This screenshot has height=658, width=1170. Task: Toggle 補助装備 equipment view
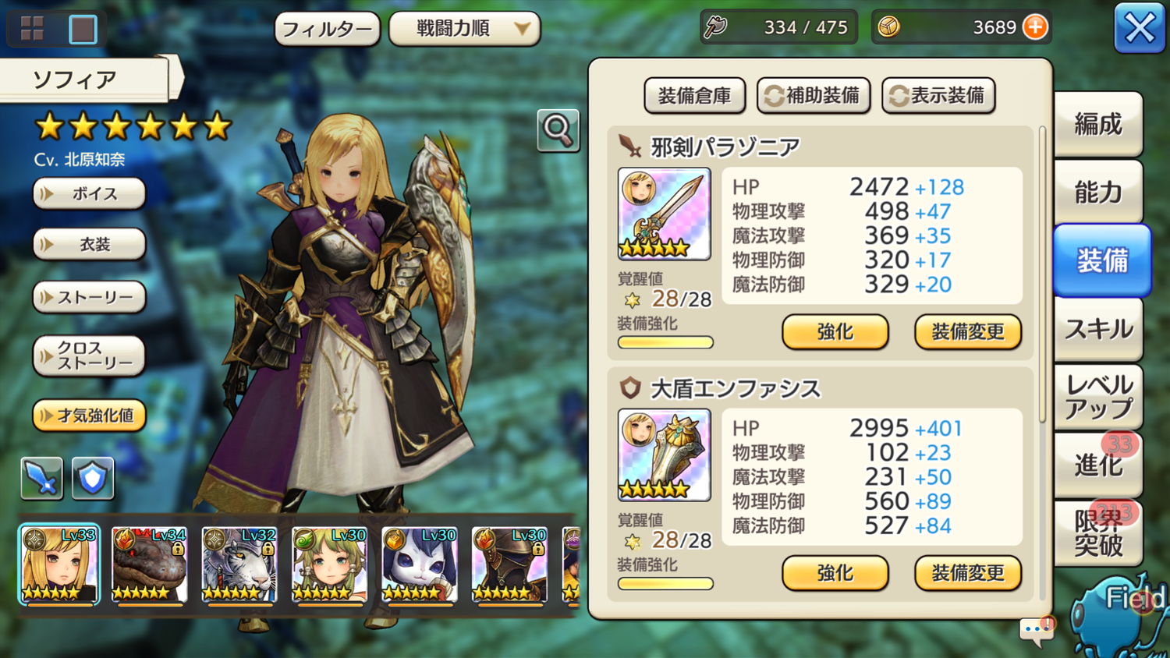[x=814, y=96]
